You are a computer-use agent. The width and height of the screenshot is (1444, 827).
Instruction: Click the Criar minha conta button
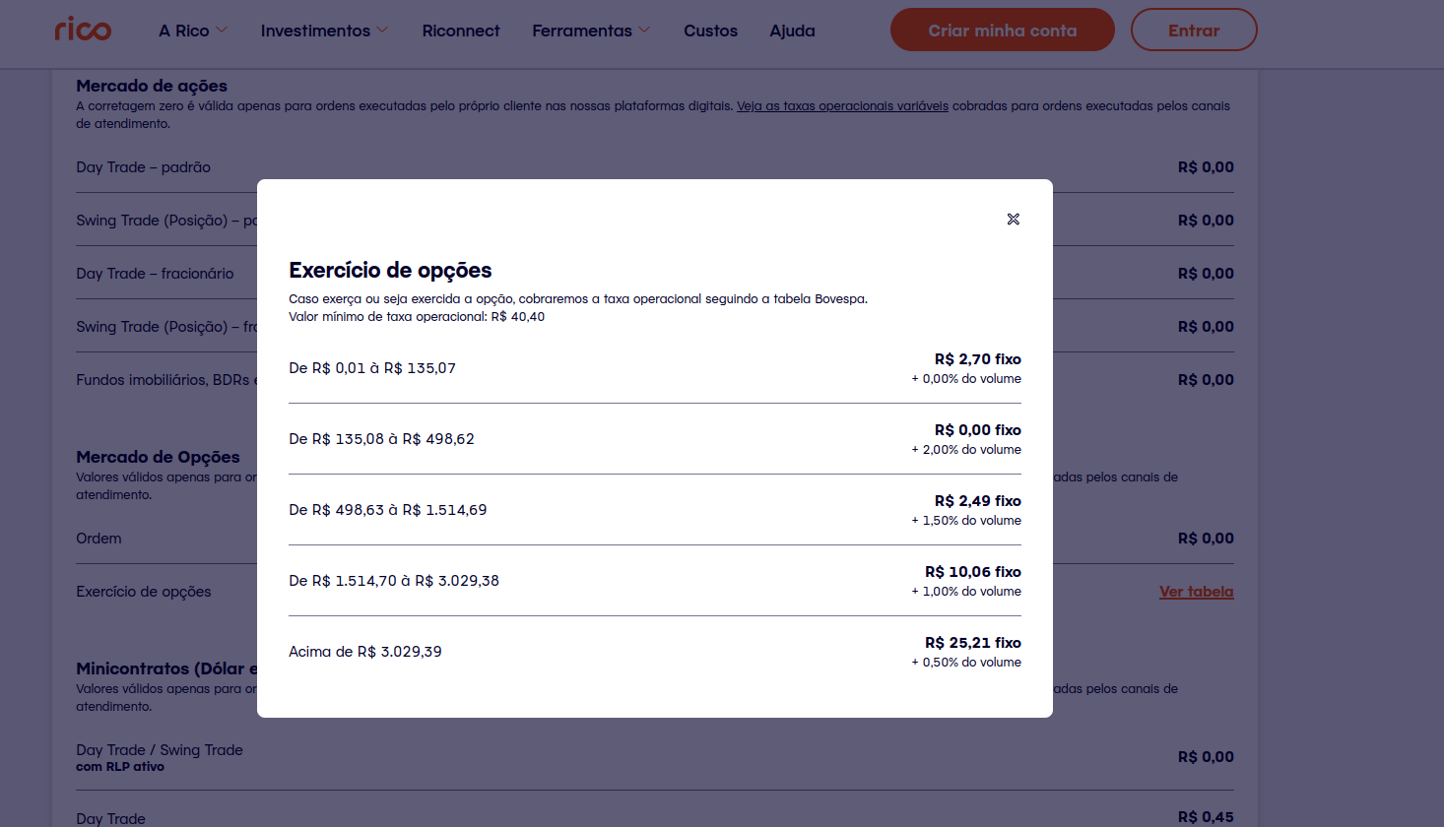[1002, 30]
